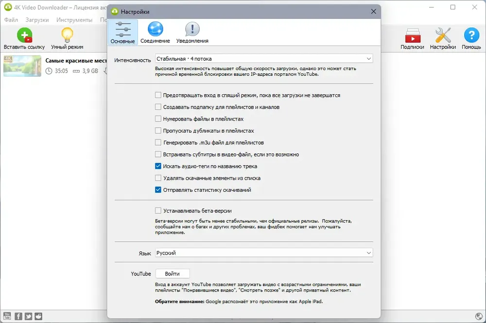
Task: Click the 3,9 GB file size
Action: 90,71
